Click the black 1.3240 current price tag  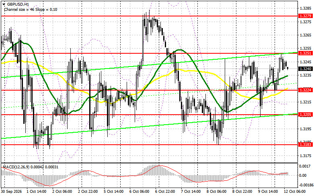point(306,69)
